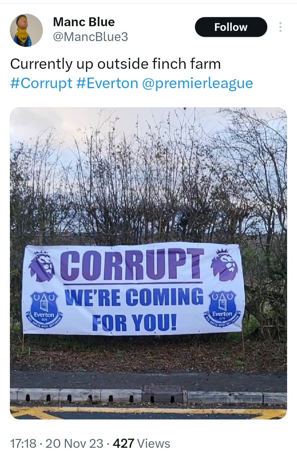297x458 pixels.
Task: Open the 17:18 timestamp
Action: 23,443
